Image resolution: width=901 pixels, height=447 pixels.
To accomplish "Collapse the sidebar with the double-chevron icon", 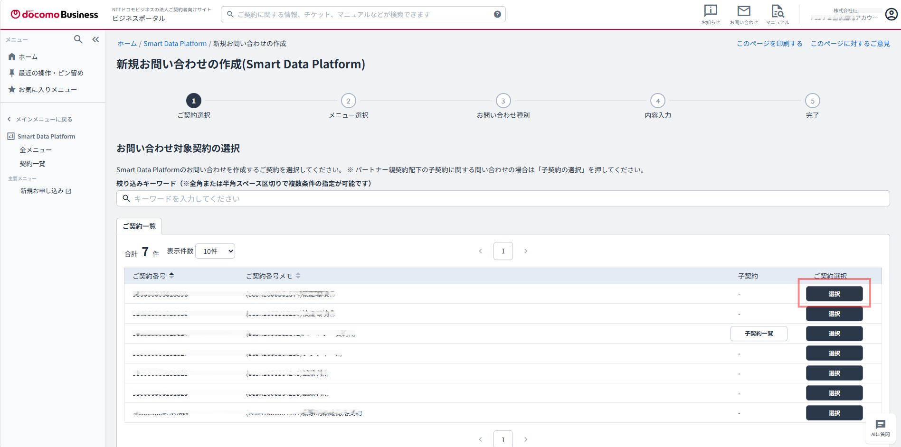I will [95, 39].
